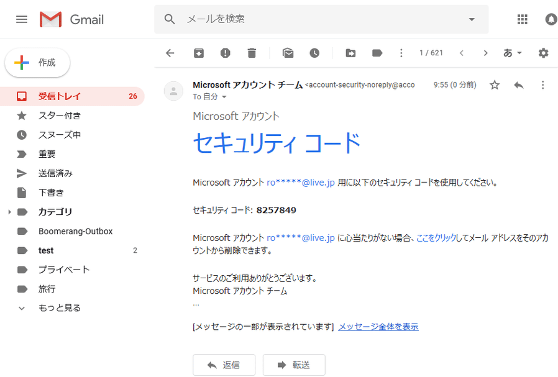Expand trimmed content ellipsis
Viewport: 558px width, 377px height.
(196, 305)
